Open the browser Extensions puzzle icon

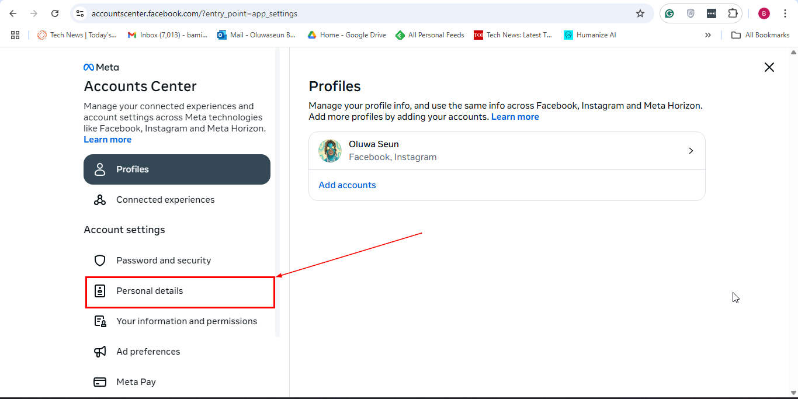(x=733, y=13)
